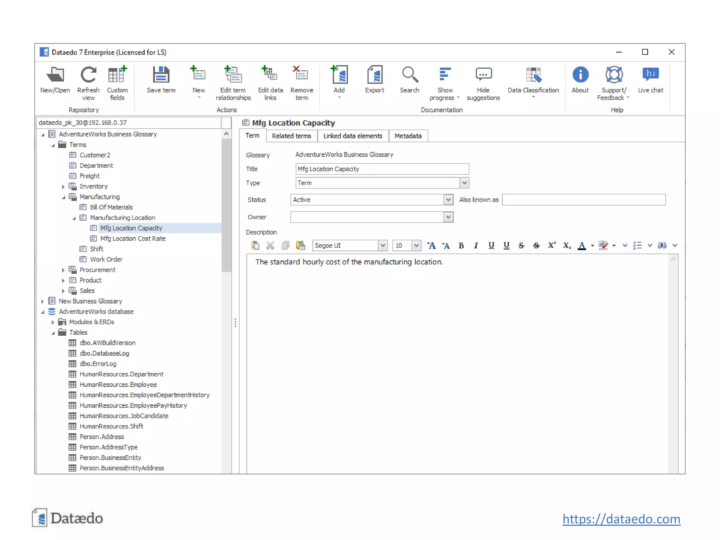Switch to the Related terms tab
The height and width of the screenshot is (540, 720).
291,136
